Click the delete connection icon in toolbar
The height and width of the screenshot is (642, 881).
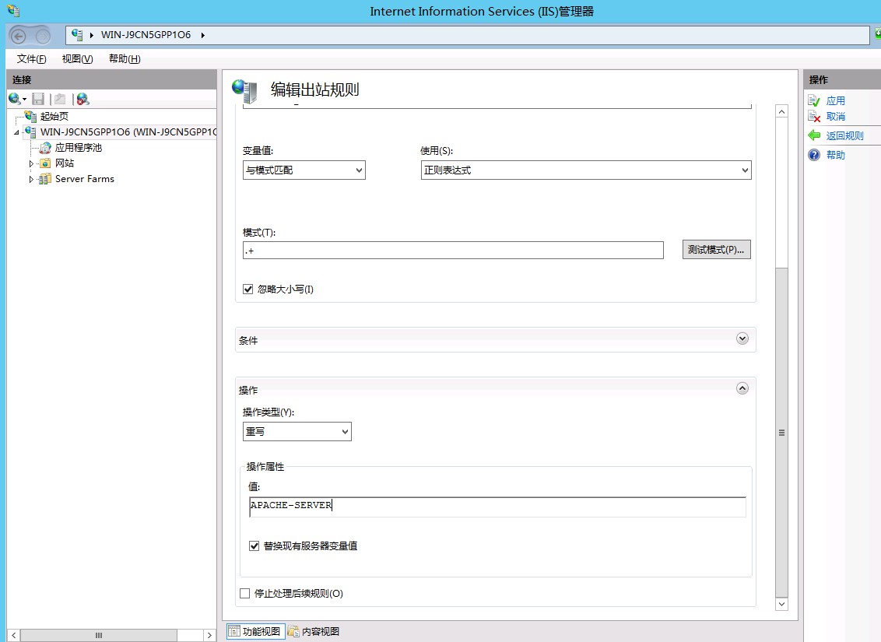tap(82, 99)
